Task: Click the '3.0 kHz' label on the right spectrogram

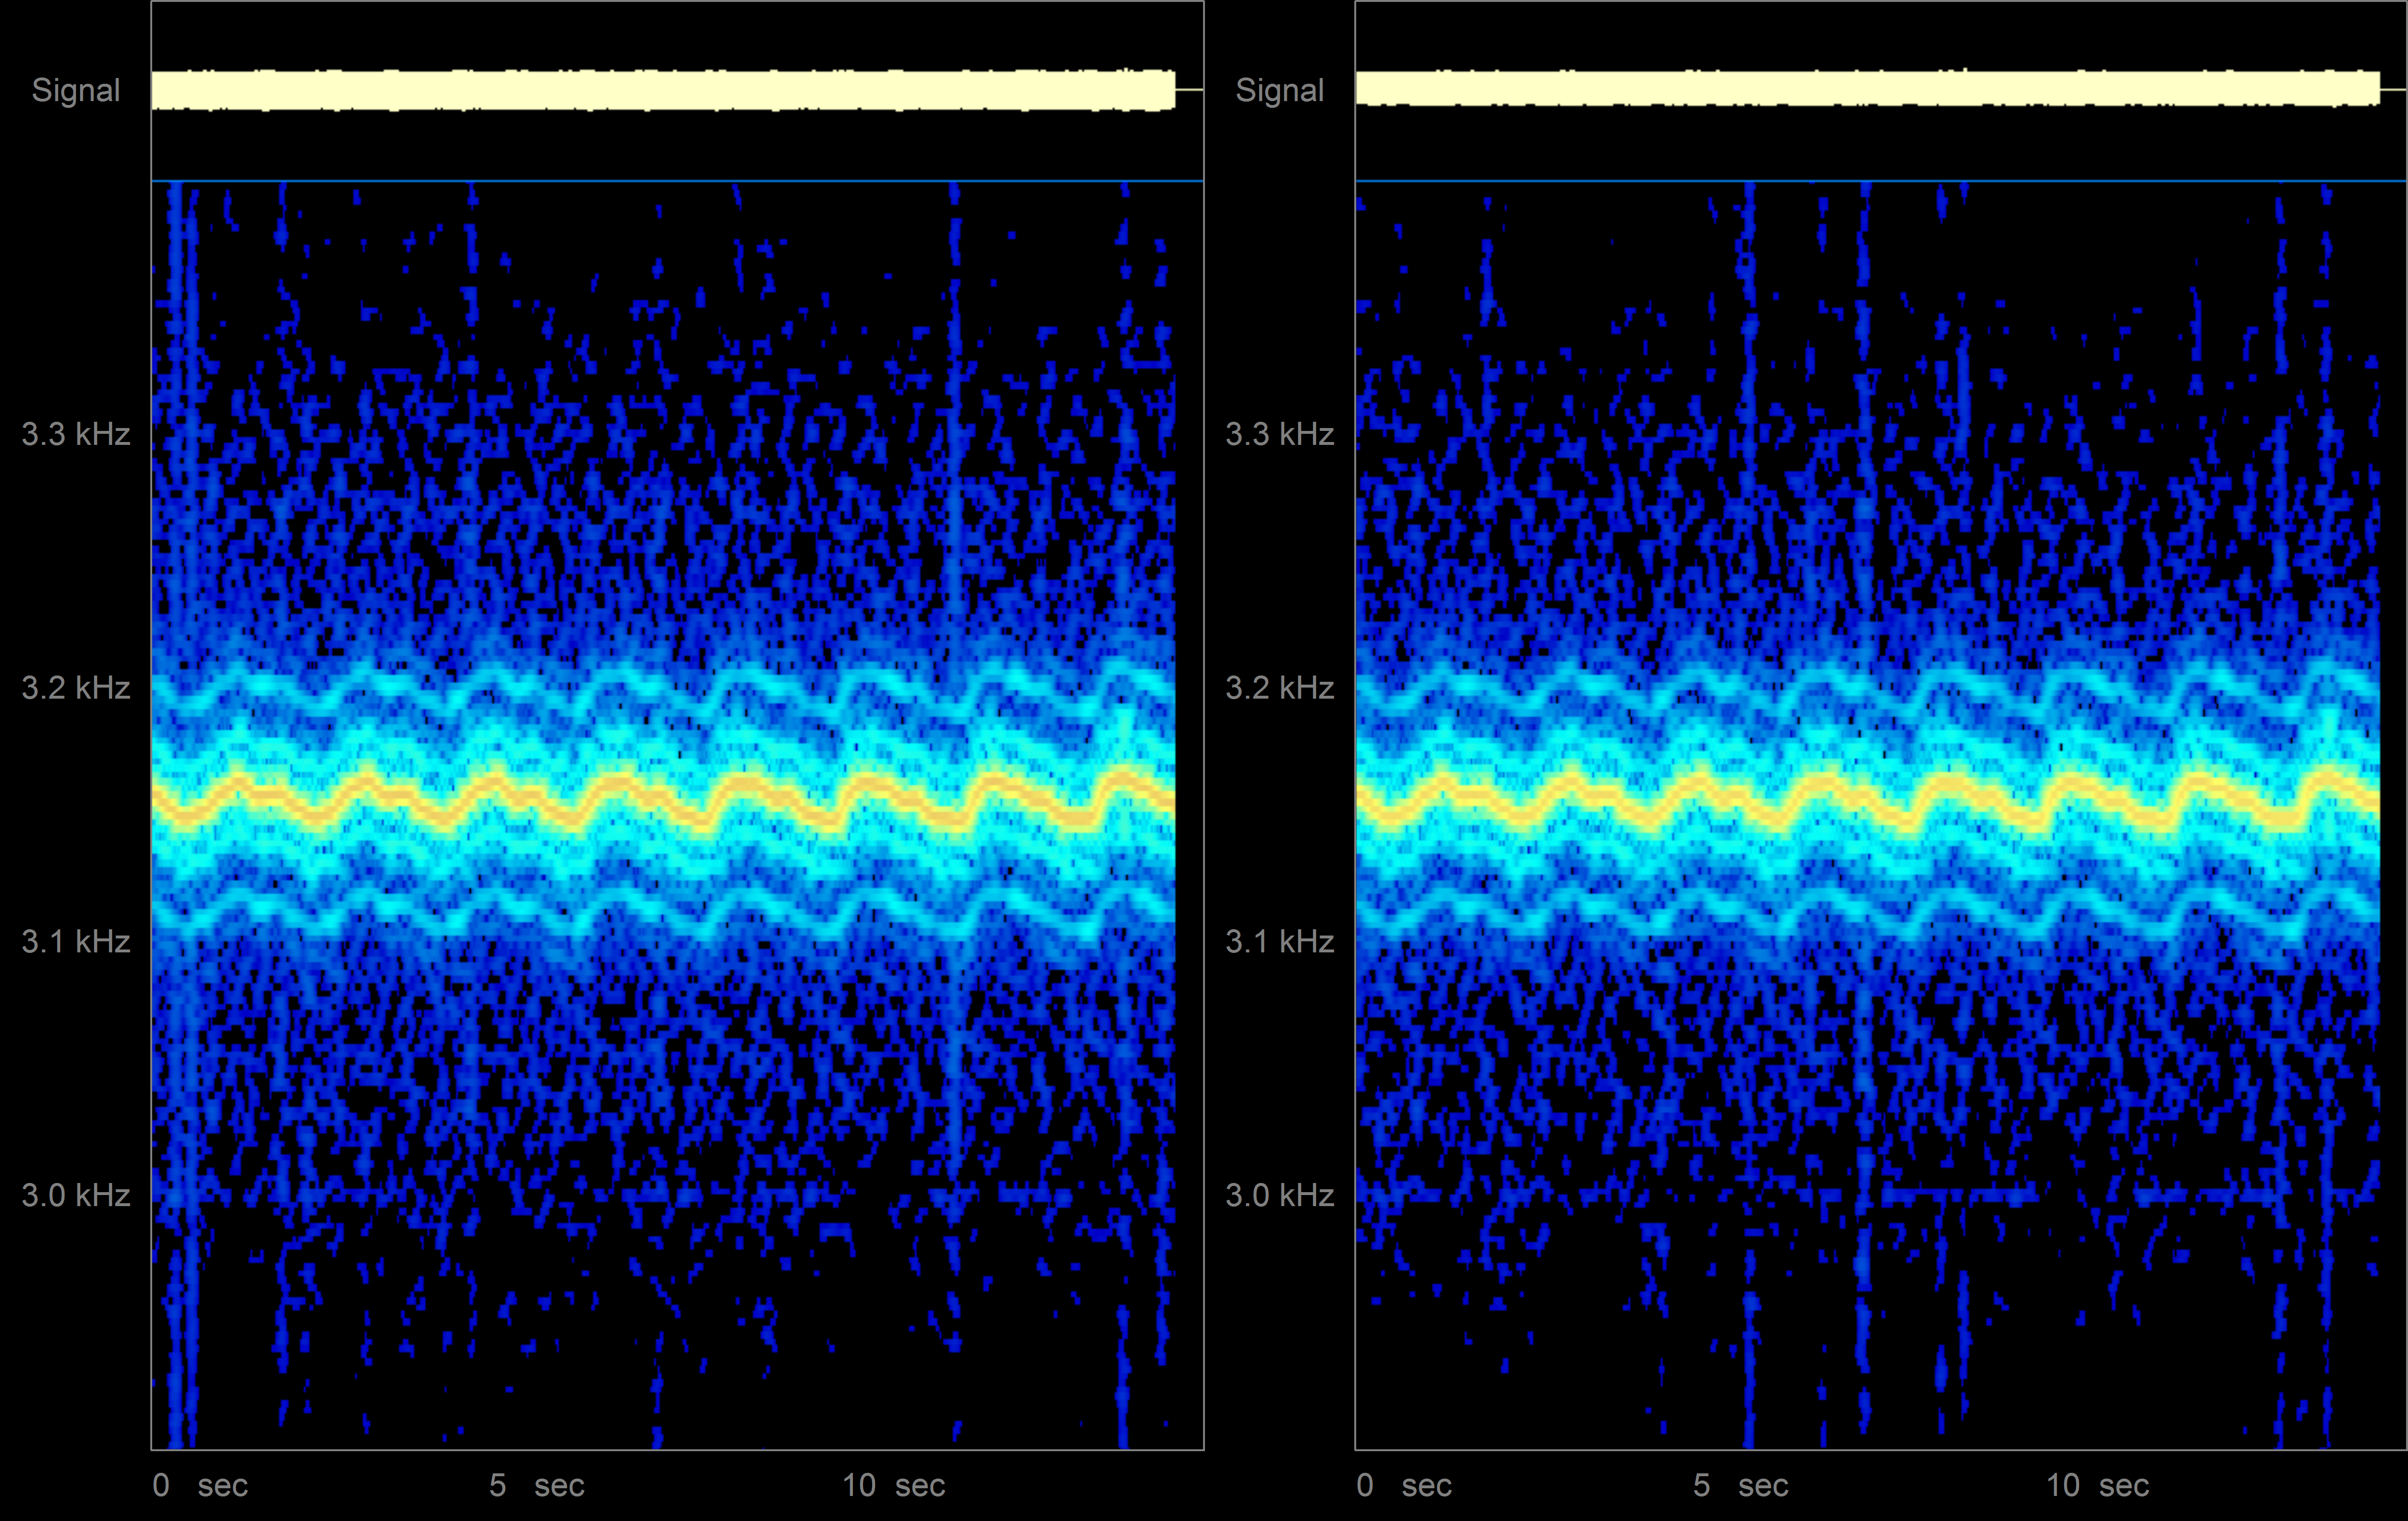Action: coord(1280,1196)
